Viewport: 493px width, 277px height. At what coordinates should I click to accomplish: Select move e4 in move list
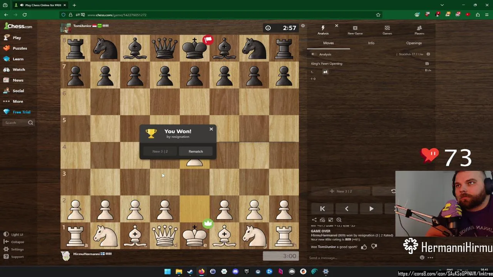pyautogui.click(x=325, y=72)
